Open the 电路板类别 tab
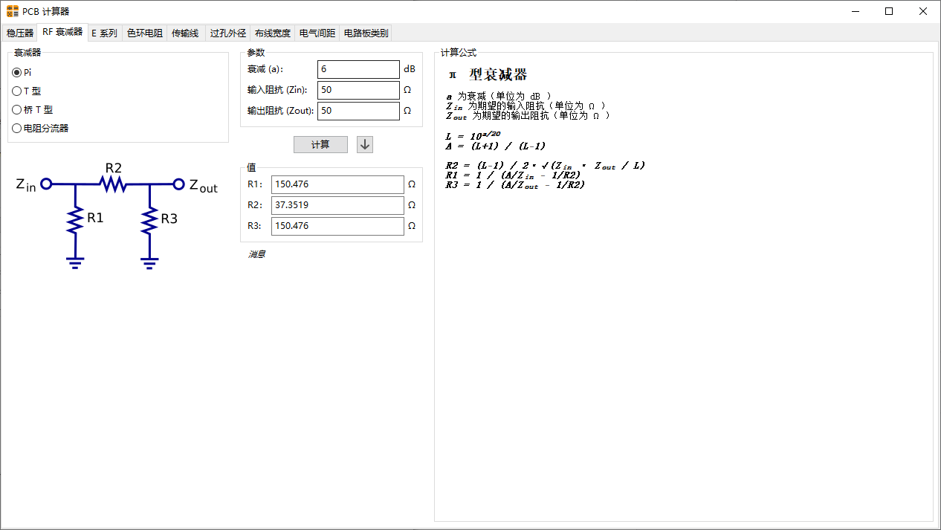This screenshot has height=530, width=941. click(366, 33)
